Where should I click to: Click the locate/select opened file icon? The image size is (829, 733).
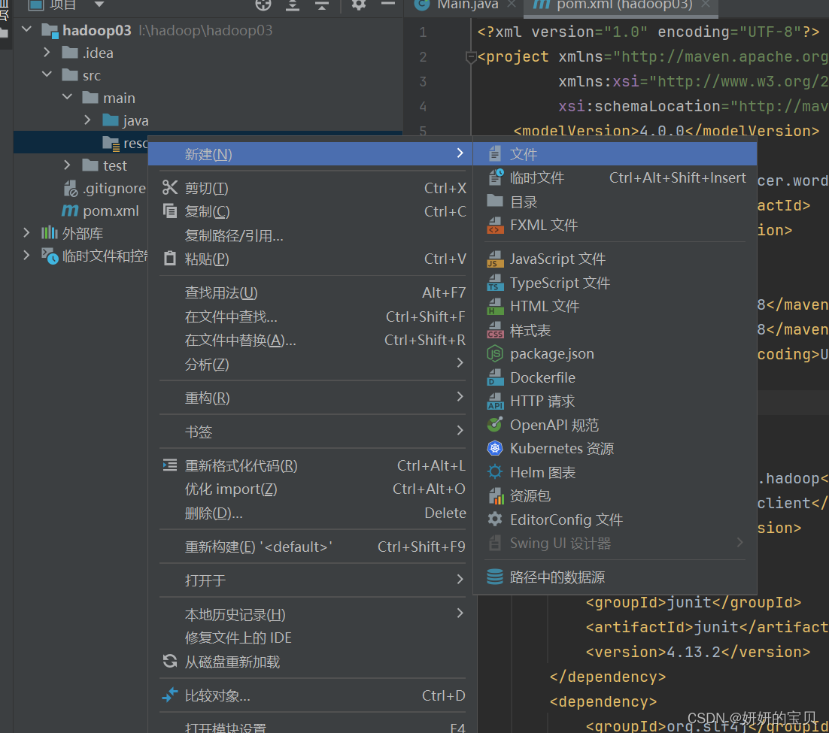(x=263, y=5)
